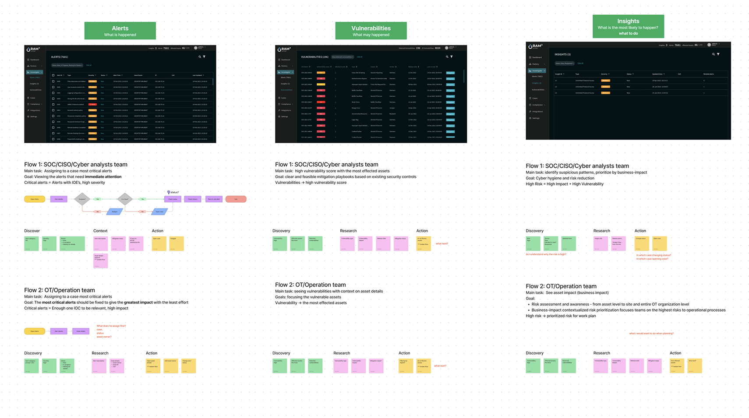Click the Settings gear in Alerts screen sidebar
Viewport: 749px width, 418px height.
pyautogui.click(x=28, y=116)
